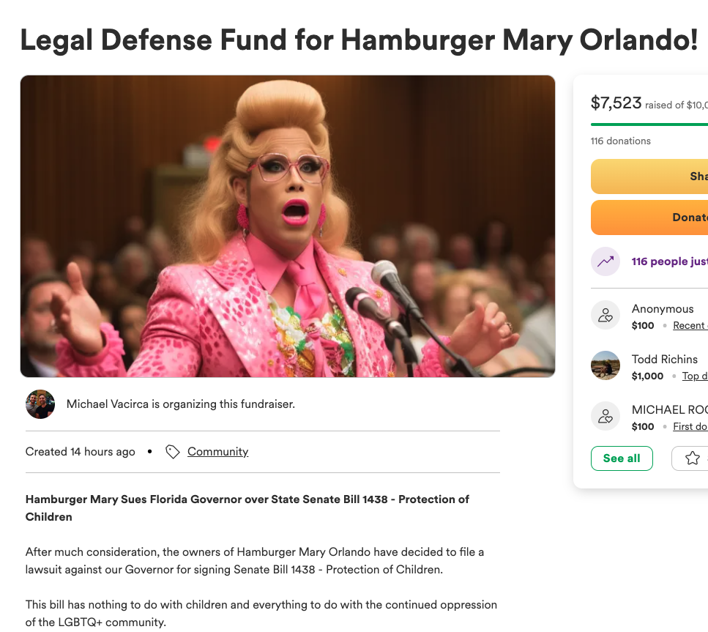Click the green fundraising progress bar
The width and height of the screenshot is (708, 632).
649,124
